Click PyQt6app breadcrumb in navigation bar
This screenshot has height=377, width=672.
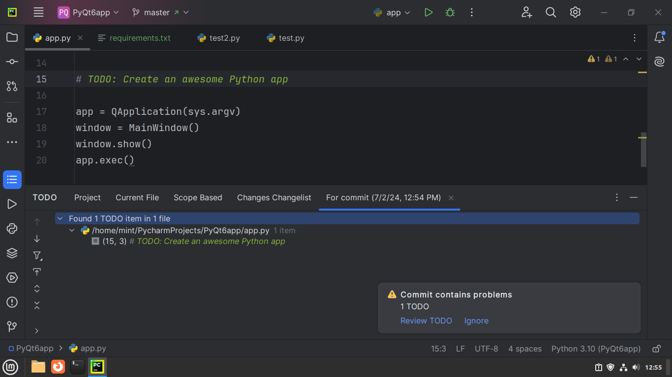(x=31, y=349)
